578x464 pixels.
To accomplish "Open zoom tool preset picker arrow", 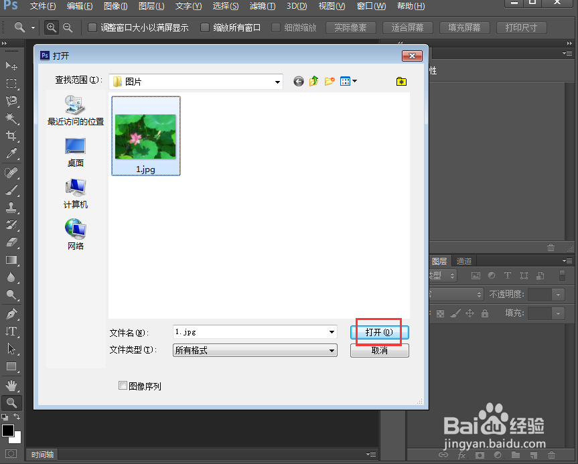I will click(33, 27).
